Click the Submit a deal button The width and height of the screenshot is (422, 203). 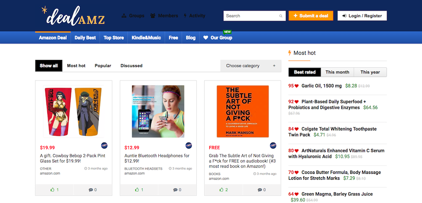pyautogui.click(x=311, y=16)
